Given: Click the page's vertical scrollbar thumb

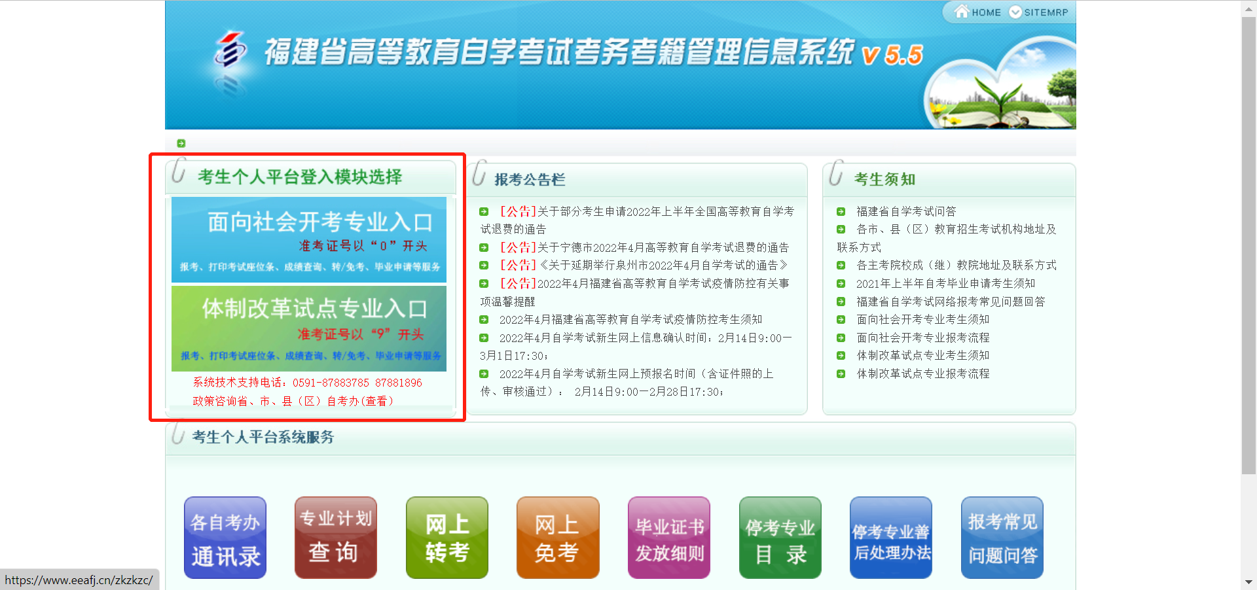Looking at the screenshot, I should 1248,245.
